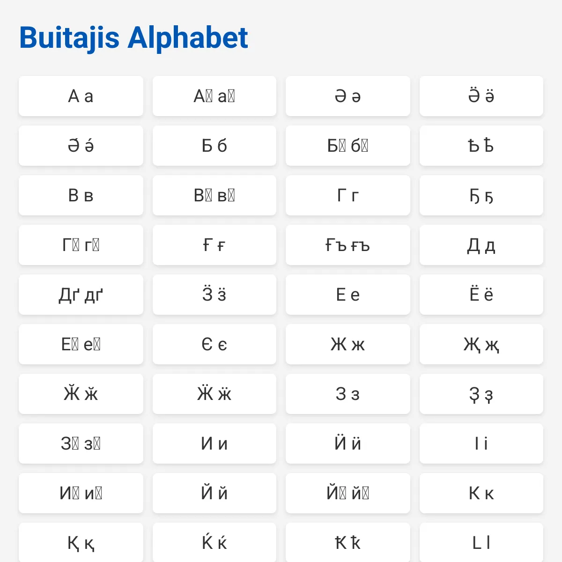Image resolution: width=562 pixels, height=562 pixels.
Task: Select the 'К к' letter card
Action: coord(481,493)
